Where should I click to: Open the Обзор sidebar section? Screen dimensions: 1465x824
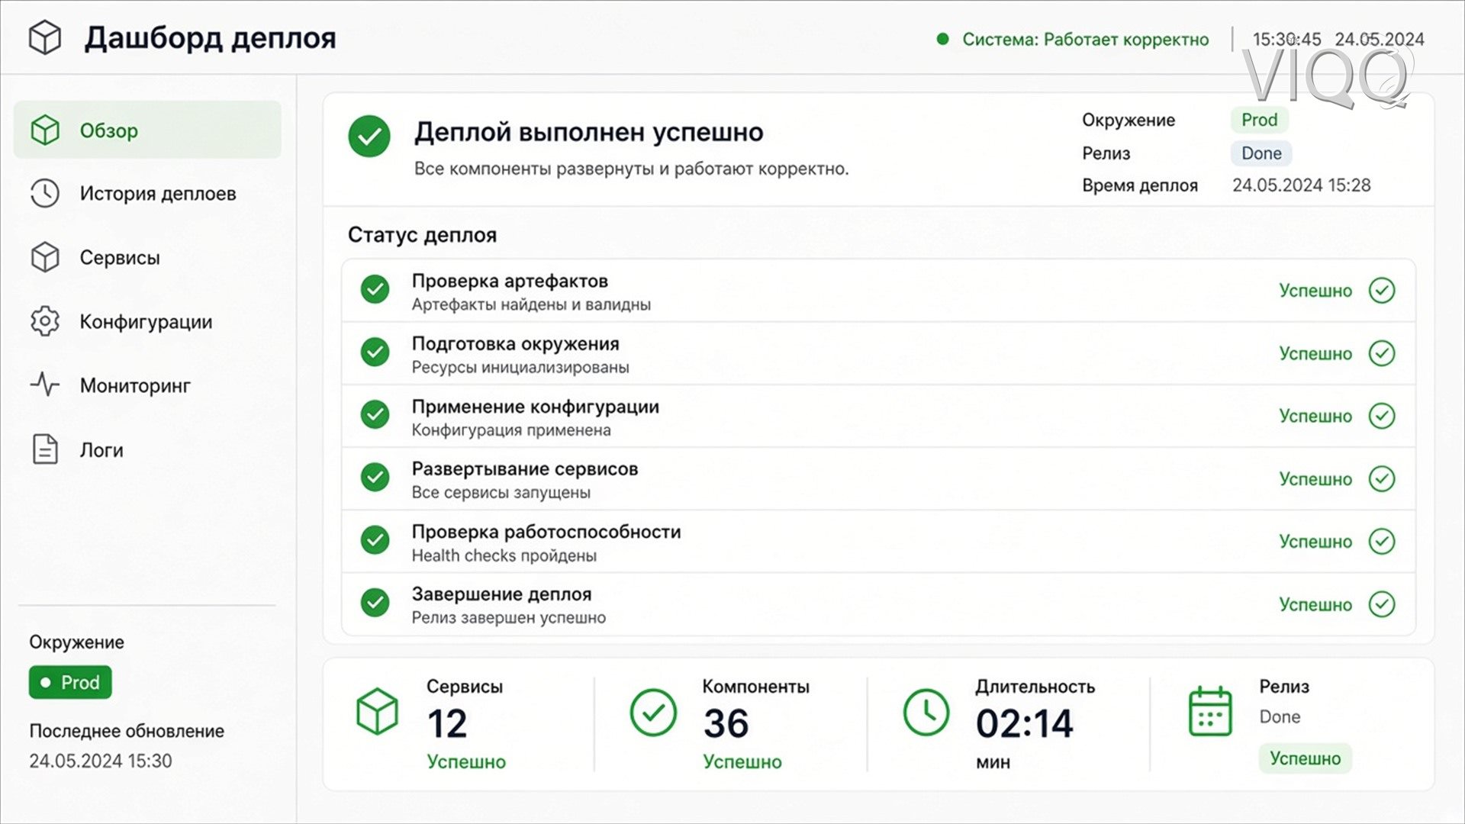147,130
